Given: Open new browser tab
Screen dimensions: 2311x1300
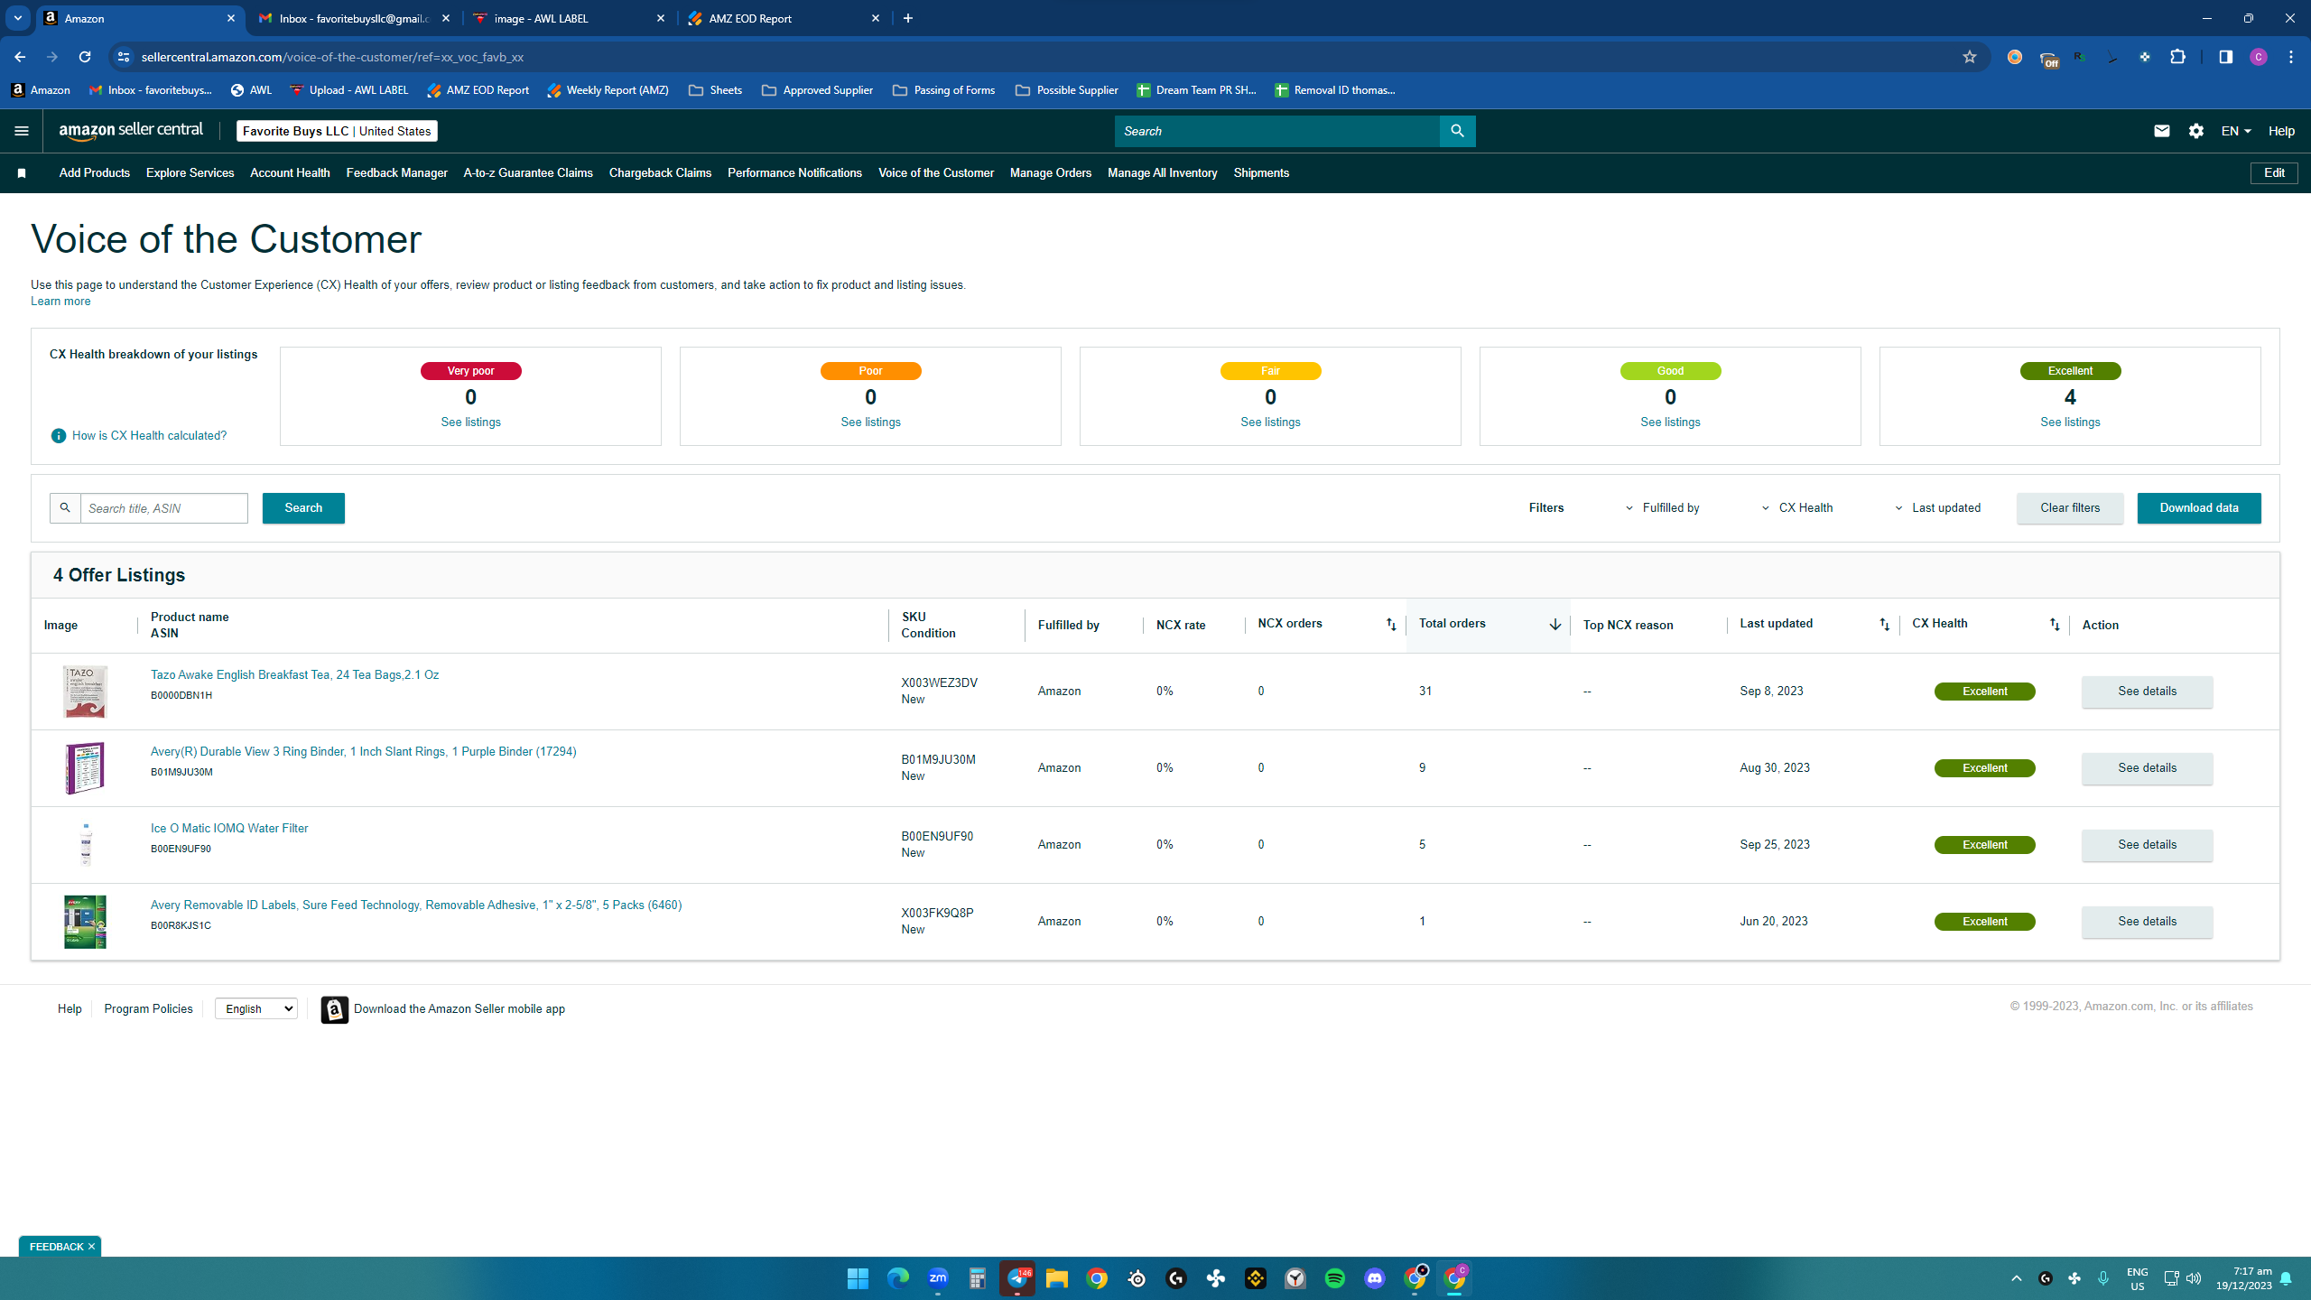Looking at the screenshot, I should click(908, 18).
